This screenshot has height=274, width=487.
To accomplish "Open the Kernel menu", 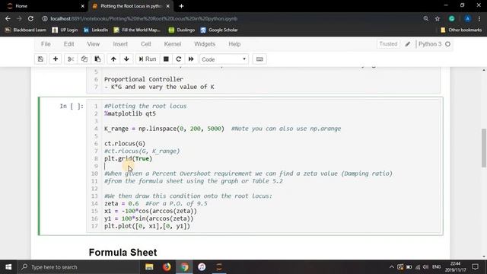I will [x=173, y=44].
